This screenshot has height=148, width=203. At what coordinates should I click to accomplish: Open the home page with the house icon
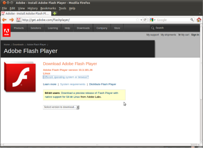199,20
